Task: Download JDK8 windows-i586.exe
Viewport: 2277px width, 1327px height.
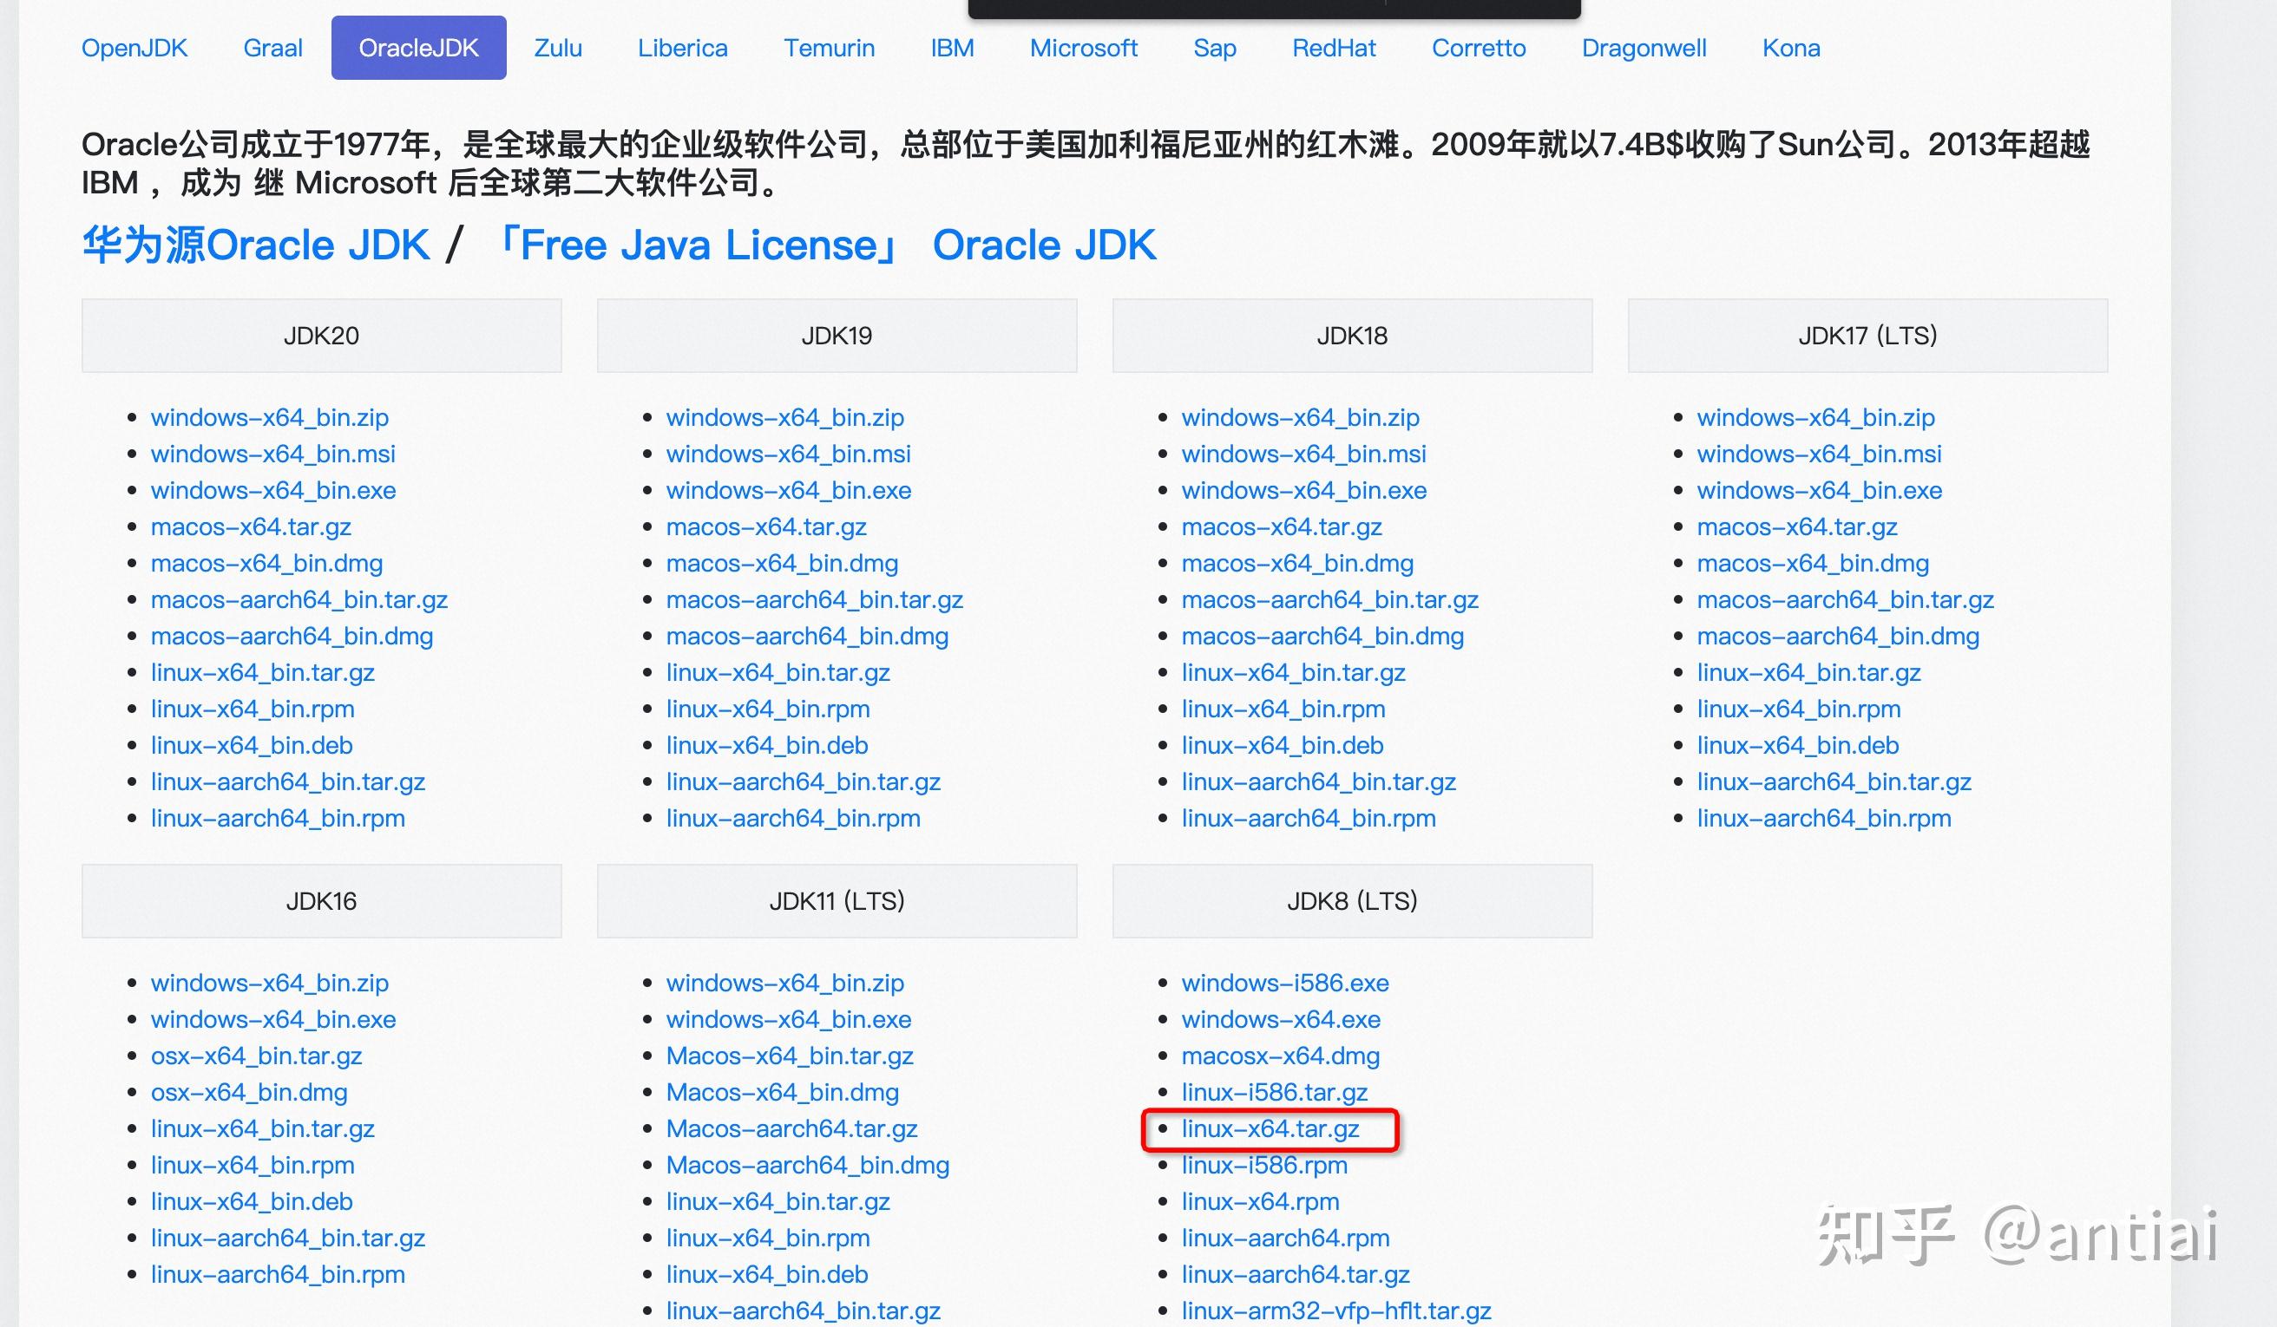Action: [x=1286, y=983]
